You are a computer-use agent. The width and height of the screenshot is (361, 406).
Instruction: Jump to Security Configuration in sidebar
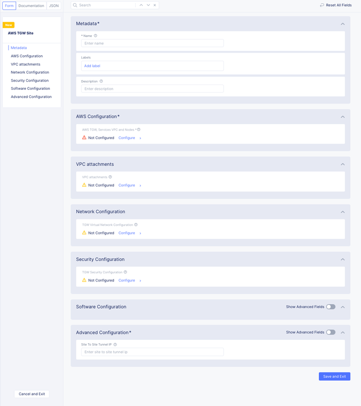coord(30,81)
